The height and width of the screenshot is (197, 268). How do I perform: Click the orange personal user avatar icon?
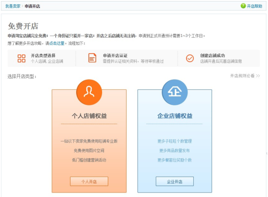[x=89, y=92]
